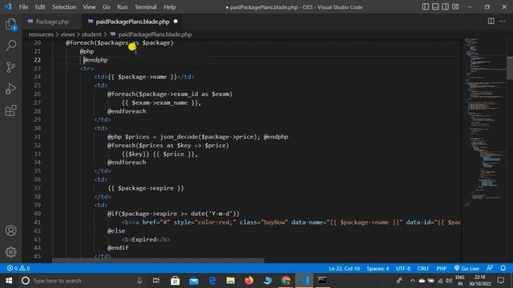Click json_decode on line 31
This screenshot has height=288, width=513.
(x=179, y=137)
